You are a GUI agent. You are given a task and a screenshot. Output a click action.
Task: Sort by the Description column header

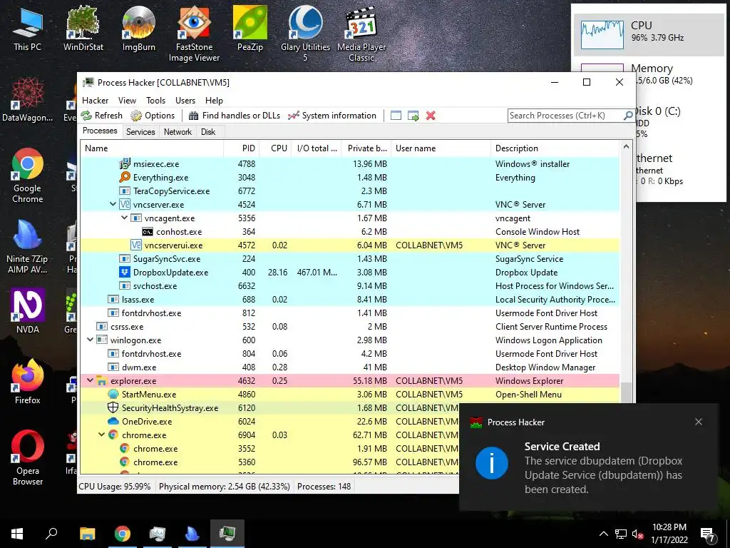(x=555, y=148)
